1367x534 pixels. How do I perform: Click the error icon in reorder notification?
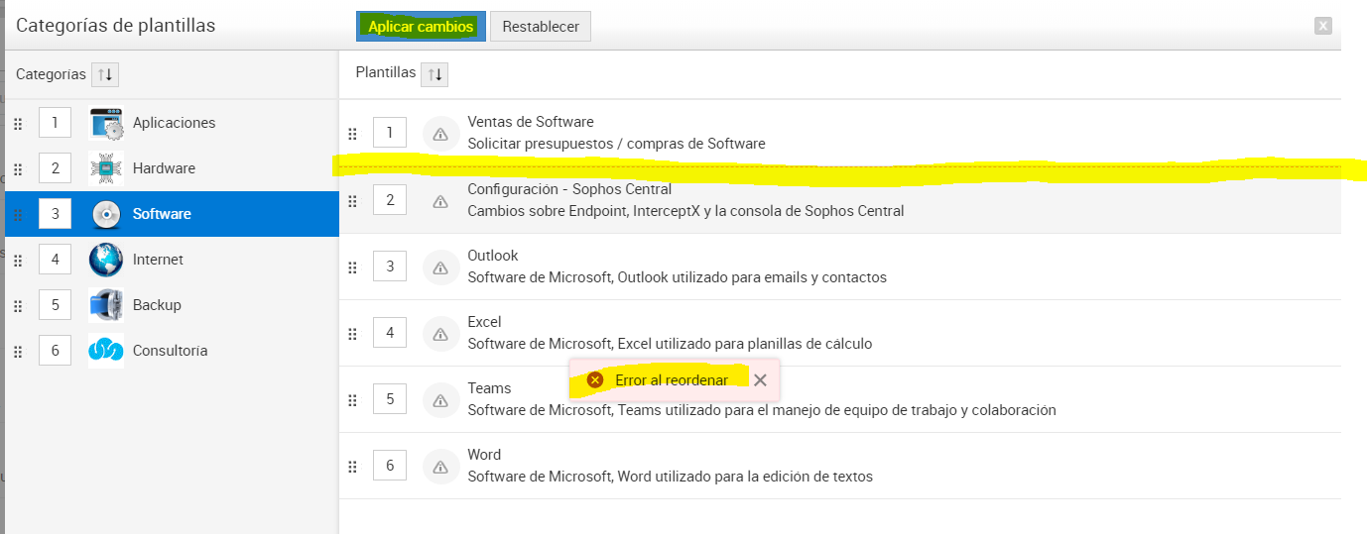coord(595,379)
